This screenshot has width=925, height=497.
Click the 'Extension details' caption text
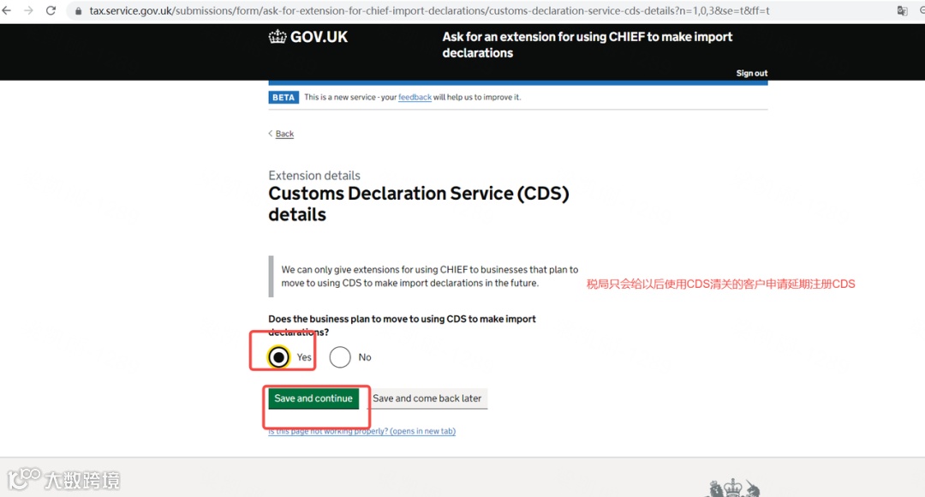coord(313,176)
